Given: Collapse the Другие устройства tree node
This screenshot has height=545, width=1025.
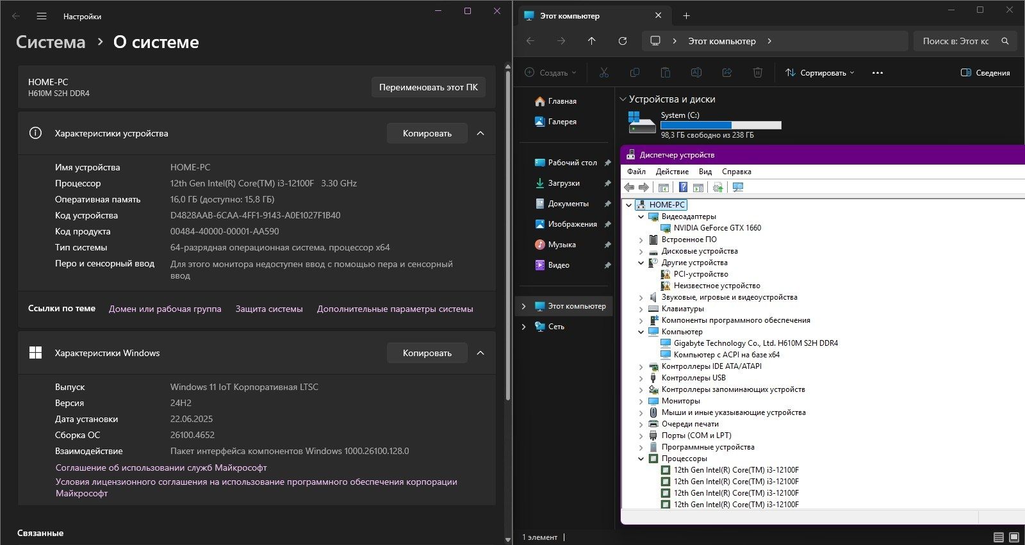Looking at the screenshot, I should pyautogui.click(x=641, y=263).
